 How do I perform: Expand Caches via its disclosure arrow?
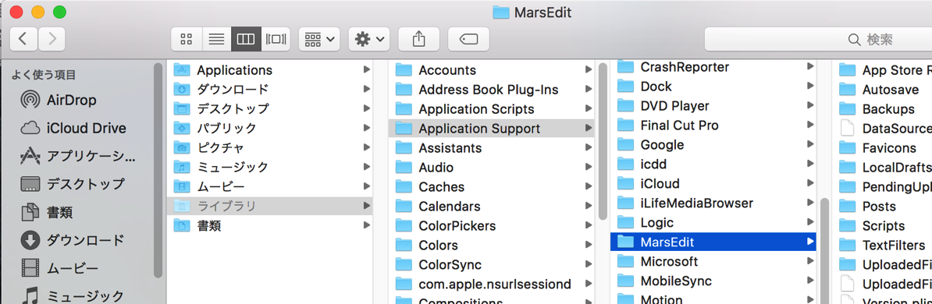(588, 186)
